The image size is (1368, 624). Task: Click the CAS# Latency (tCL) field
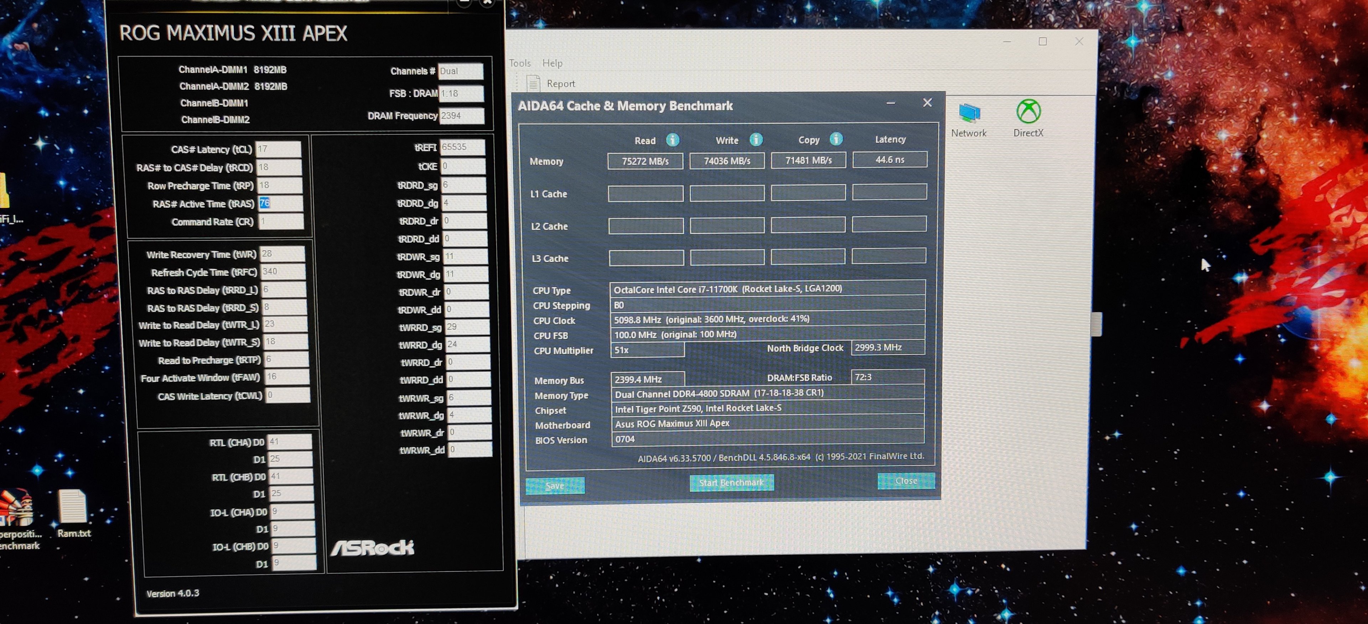pos(278,149)
